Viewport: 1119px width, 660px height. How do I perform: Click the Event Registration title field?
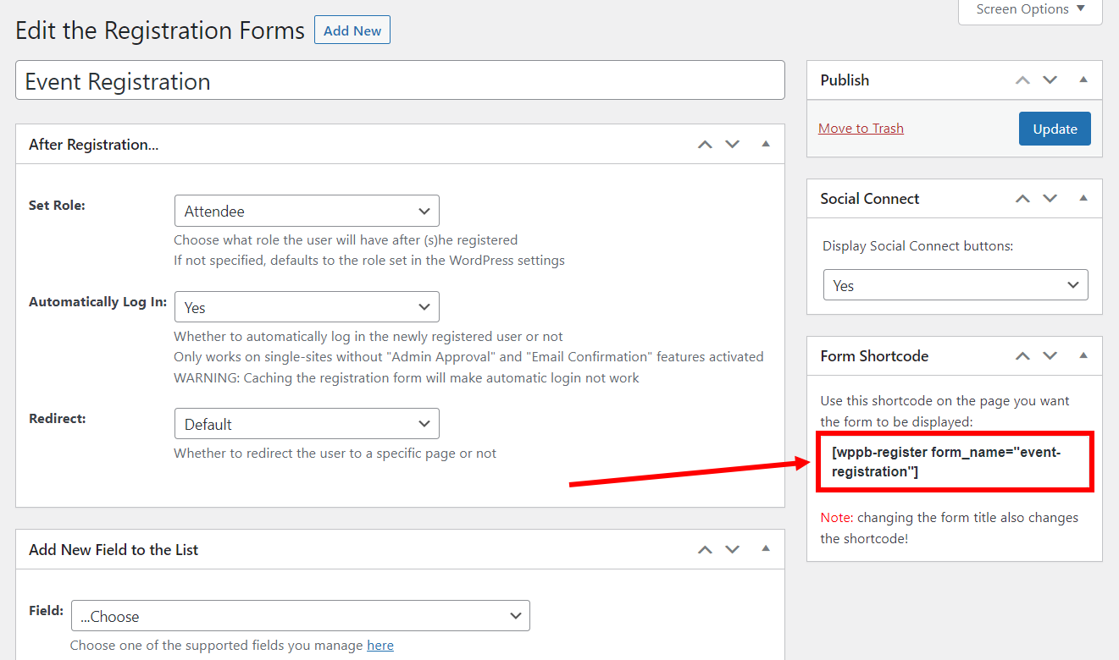(x=400, y=81)
